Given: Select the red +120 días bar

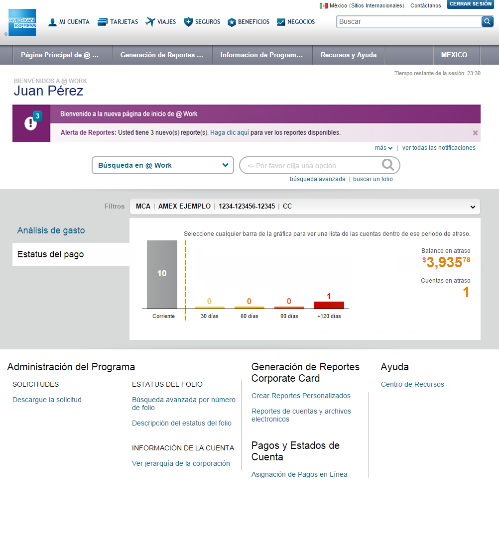Looking at the screenshot, I should [329, 305].
